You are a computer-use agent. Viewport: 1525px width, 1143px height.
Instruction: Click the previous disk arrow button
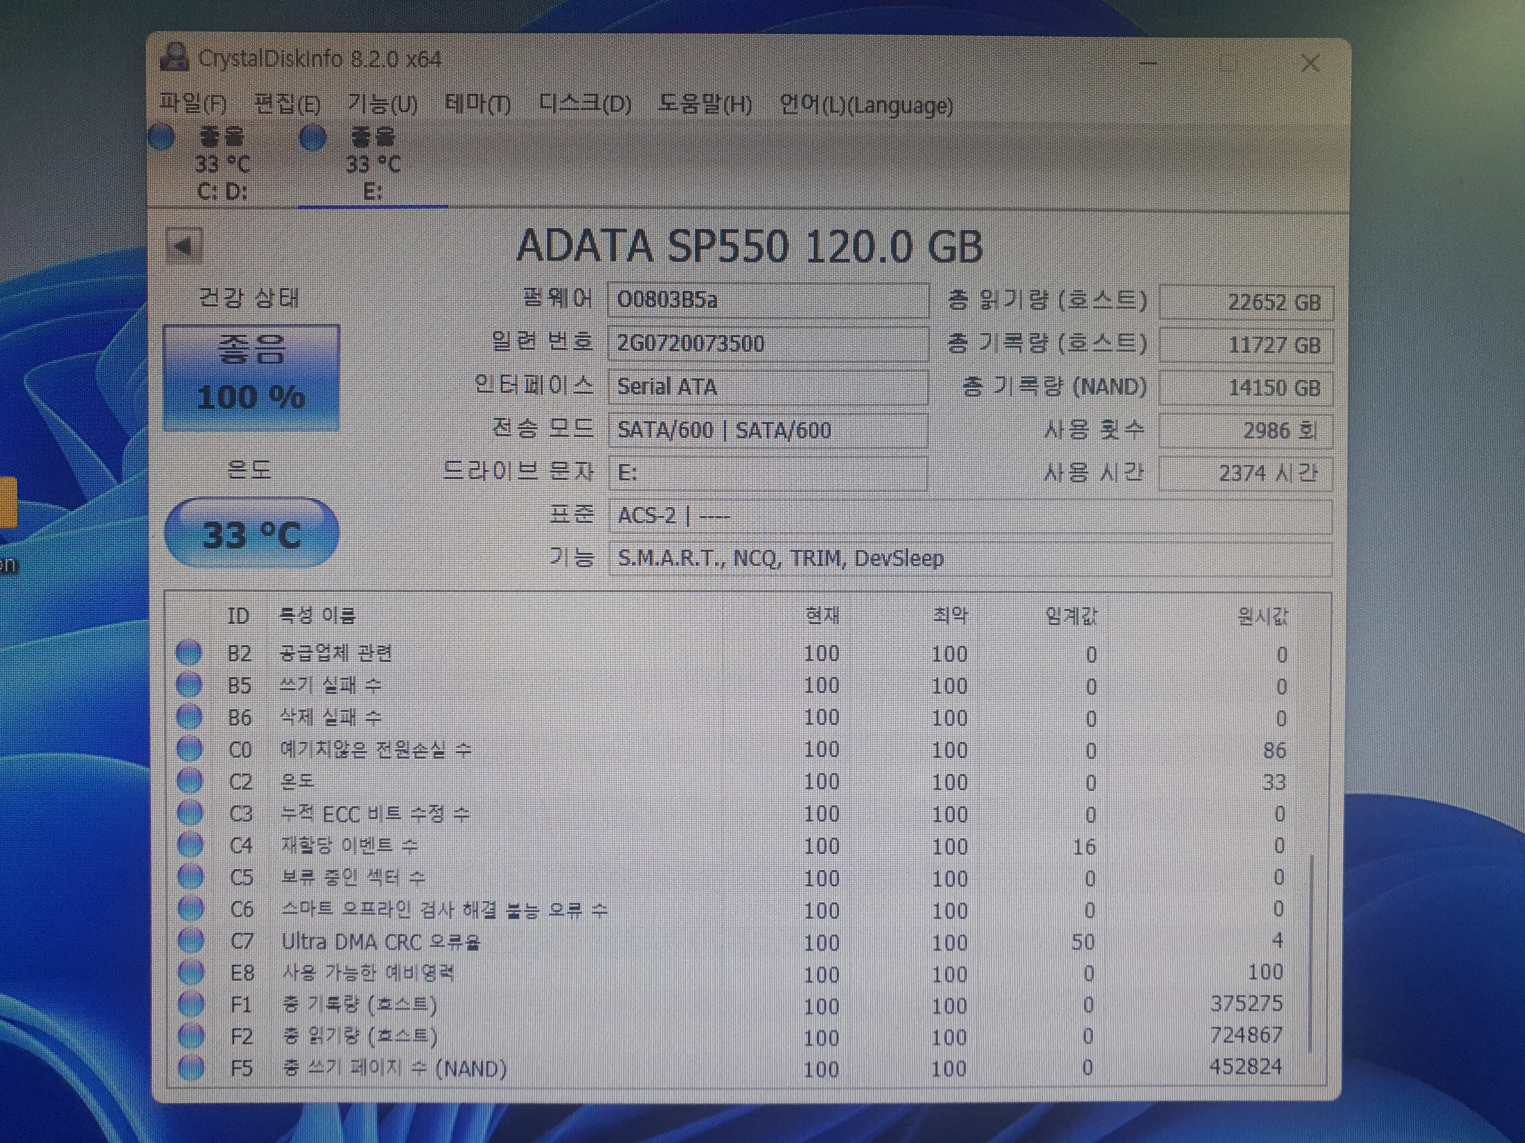coord(183,246)
